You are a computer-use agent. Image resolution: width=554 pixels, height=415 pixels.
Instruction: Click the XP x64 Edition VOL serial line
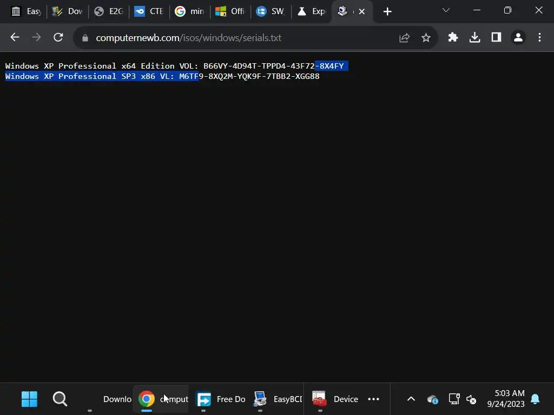(x=175, y=66)
